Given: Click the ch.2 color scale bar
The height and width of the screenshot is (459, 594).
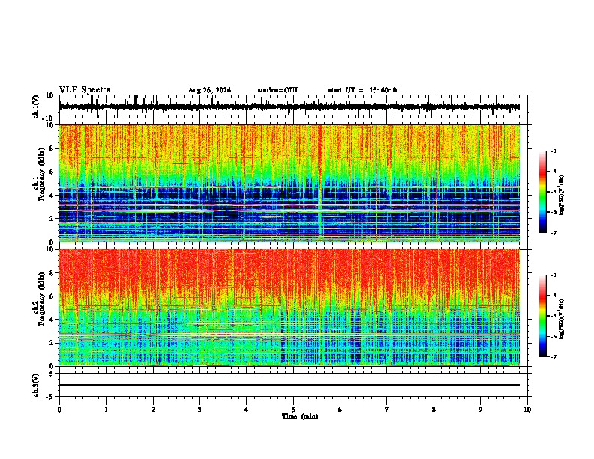Looking at the screenshot, I should point(543,316).
